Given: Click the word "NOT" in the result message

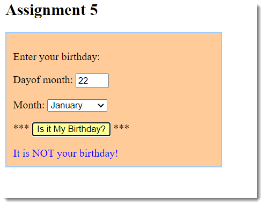Looking at the screenshot, I should [x=43, y=153].
